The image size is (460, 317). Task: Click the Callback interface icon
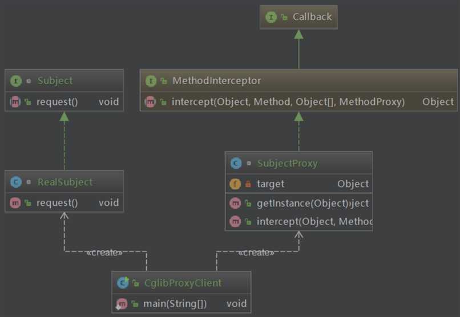tap(271, 17)
